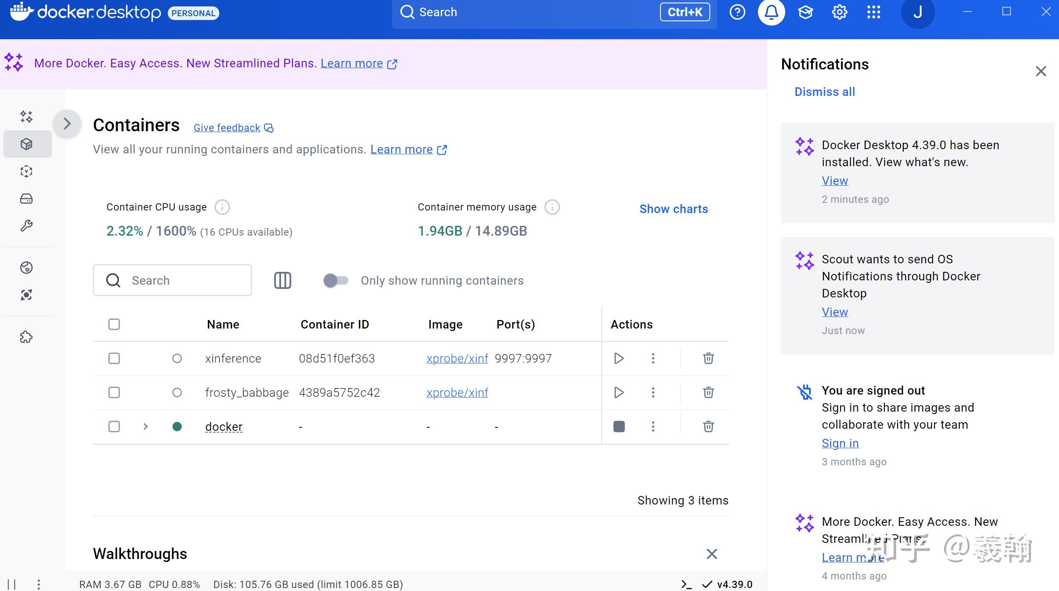Check the xinference row checkbox
The width and height of the screenshot is (1059, 591).
tap(114, 358)
